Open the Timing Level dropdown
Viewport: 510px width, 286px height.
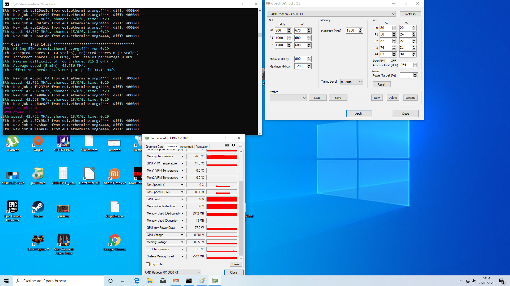[x=351, y=82]
